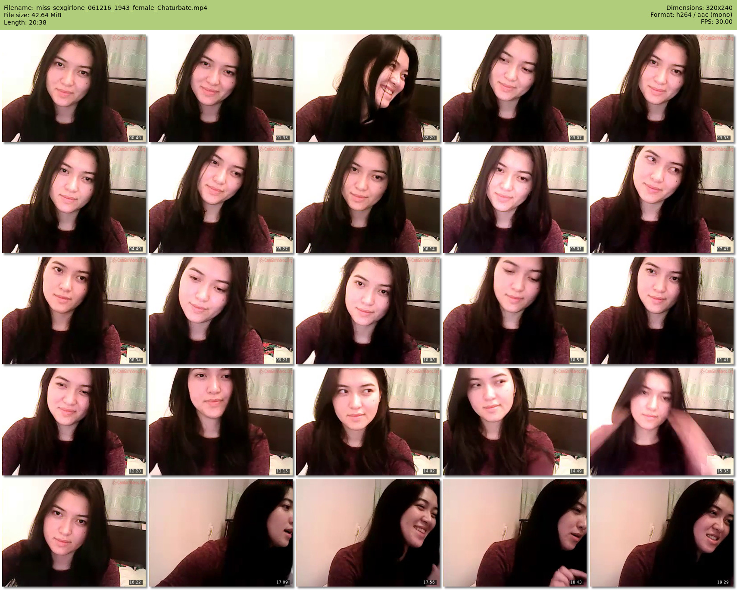
Task: Select the thumbnail marked 03:53
Action: pos(662,88)
